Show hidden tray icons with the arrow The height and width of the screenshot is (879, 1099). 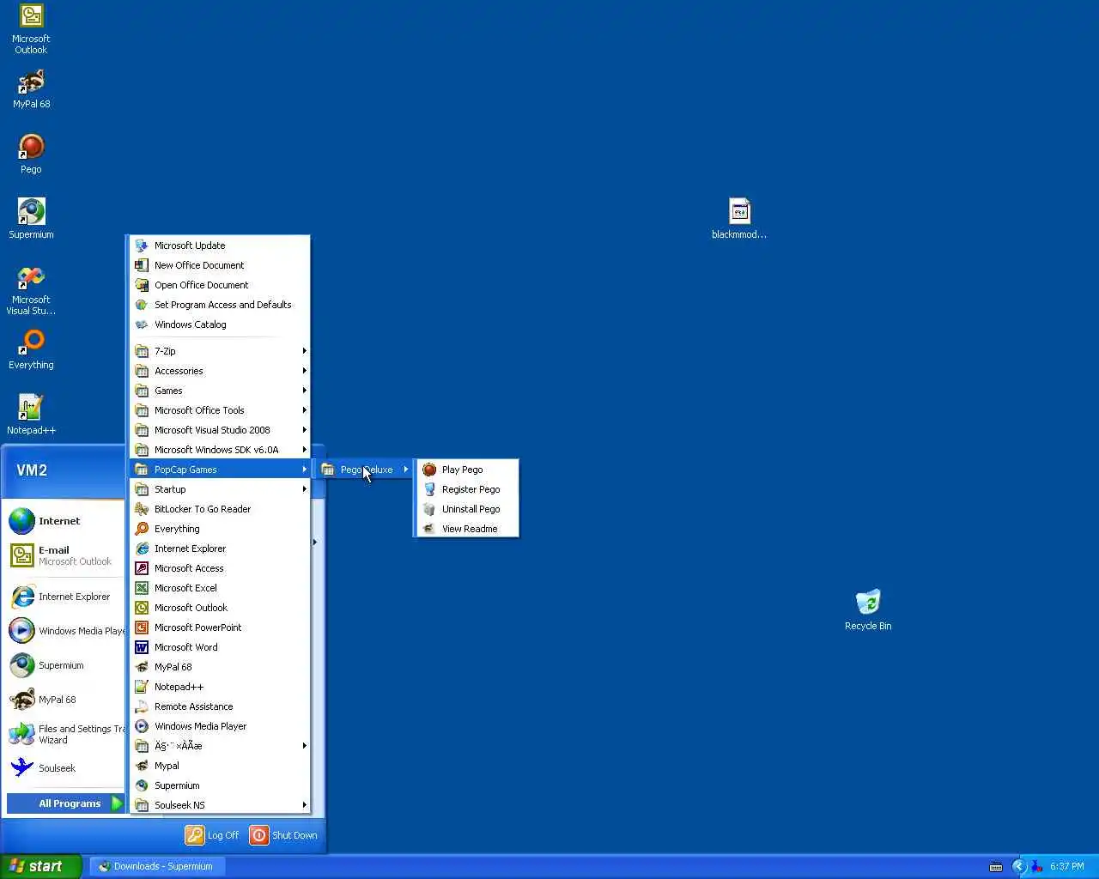pyautogui.click(x=1019, y=866)
